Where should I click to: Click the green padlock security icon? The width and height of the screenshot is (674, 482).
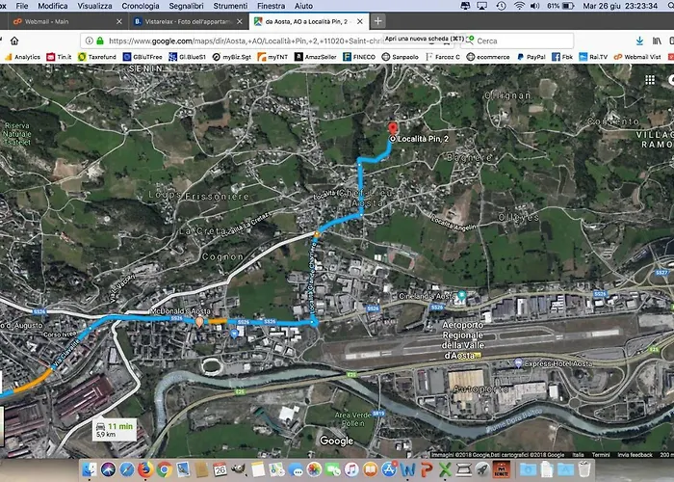tap(100, 40)
